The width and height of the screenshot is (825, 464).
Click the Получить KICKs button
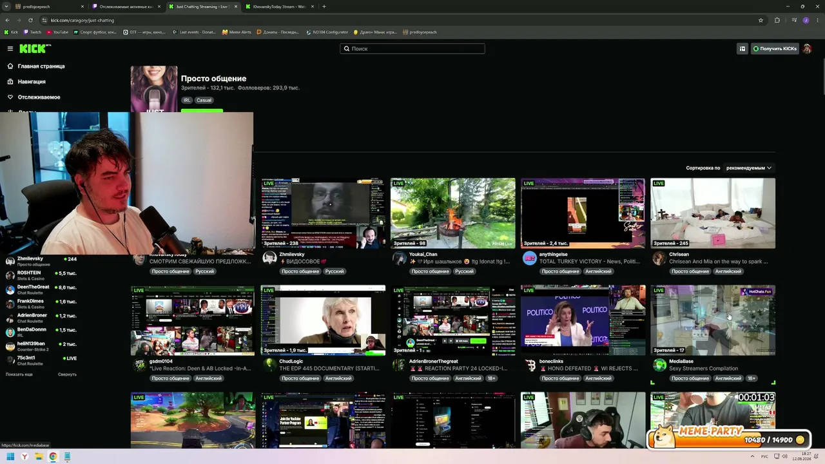coord(775,48)
